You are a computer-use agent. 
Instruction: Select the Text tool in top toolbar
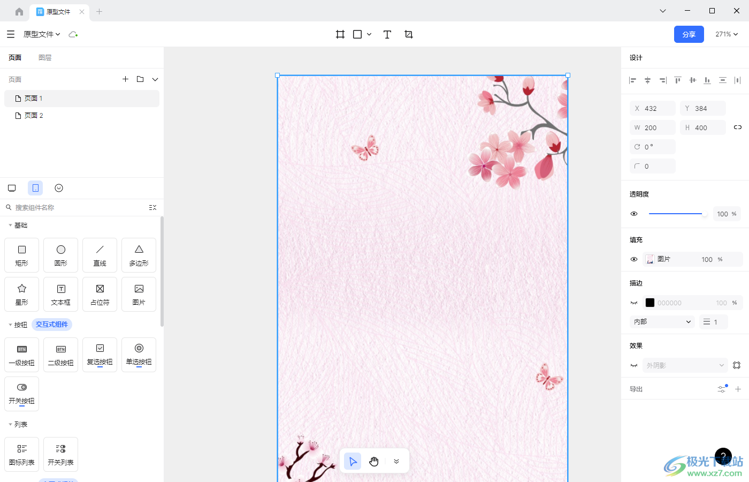387,34
